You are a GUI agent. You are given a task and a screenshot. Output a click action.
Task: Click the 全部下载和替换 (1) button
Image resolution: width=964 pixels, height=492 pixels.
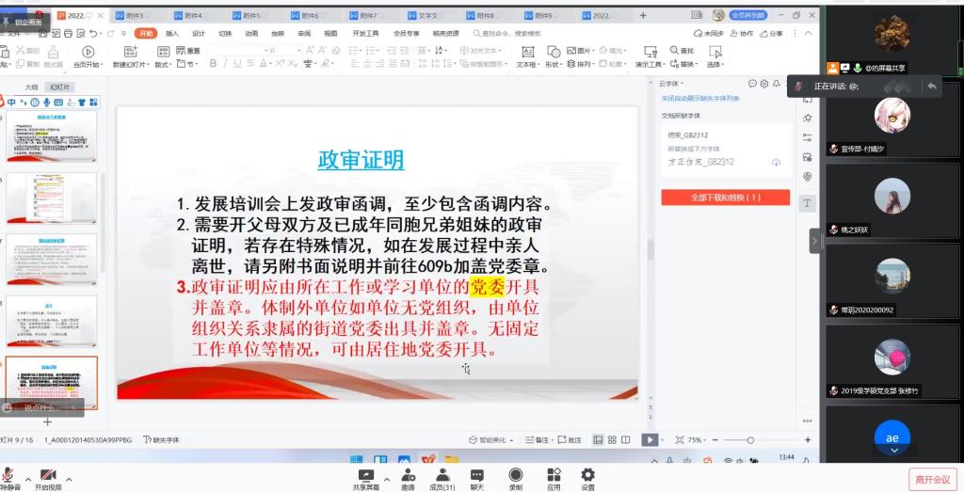point(725,198)
